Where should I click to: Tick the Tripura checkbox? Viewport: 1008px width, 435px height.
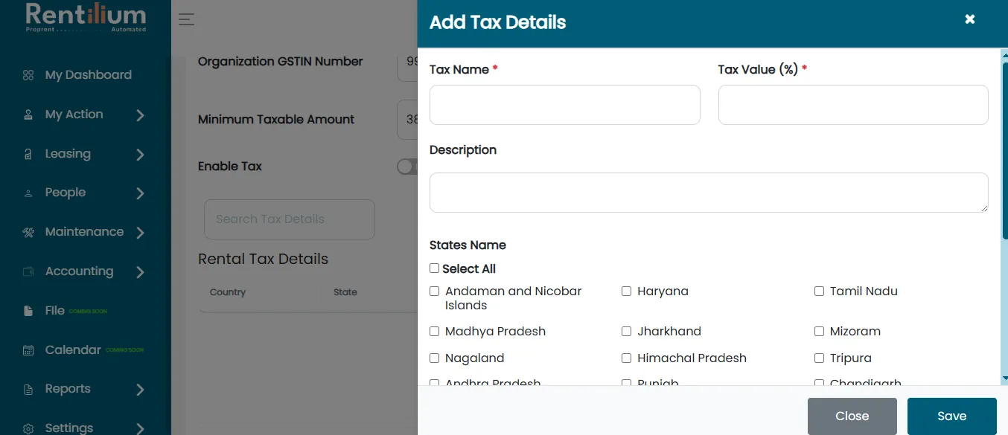pyautogui.click(x=819, y=358)
